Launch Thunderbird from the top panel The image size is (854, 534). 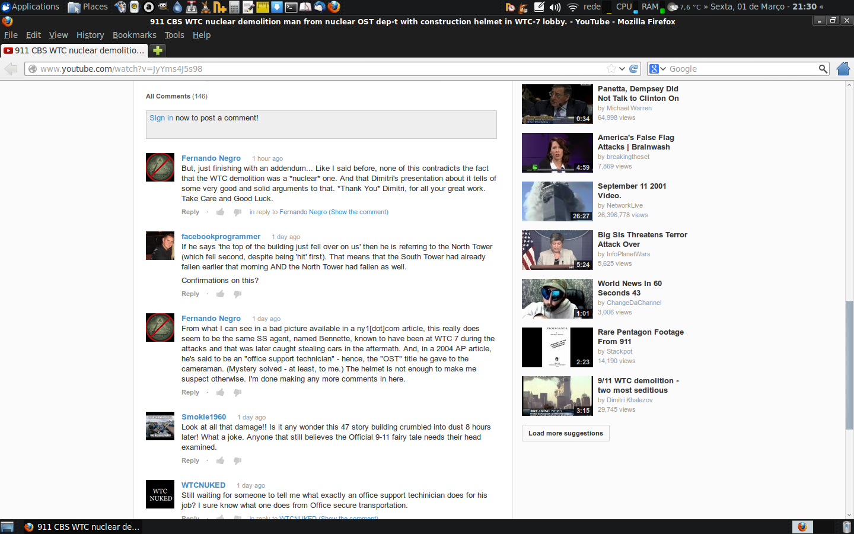tap(320, 7)
